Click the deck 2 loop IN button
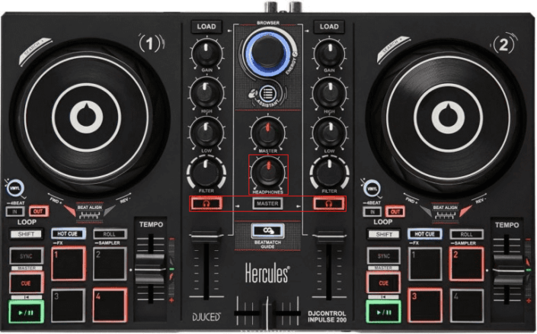This screenshot has height=334, width=537. [x=372, y=212]
